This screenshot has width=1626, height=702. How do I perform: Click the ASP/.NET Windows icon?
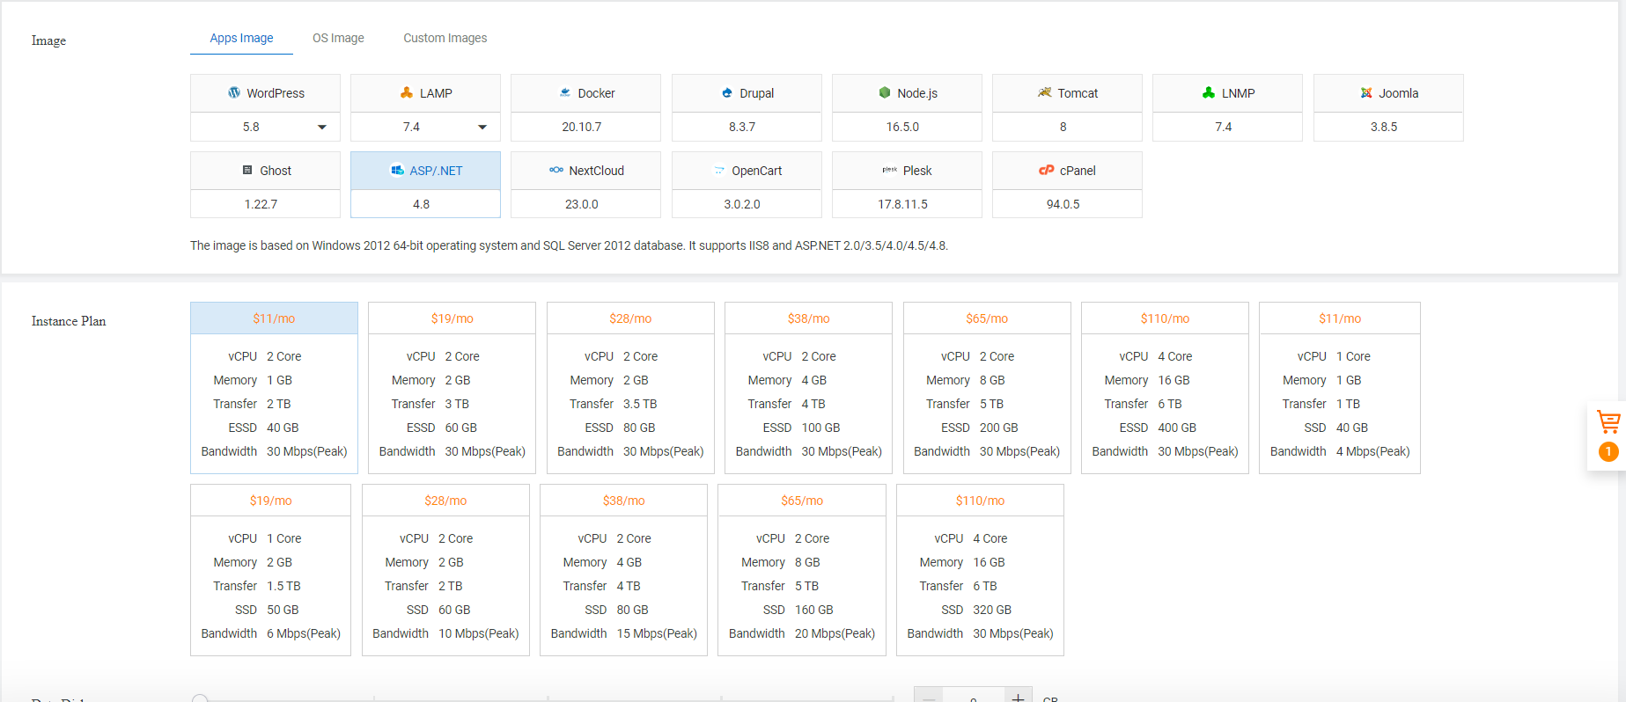coord(398,170)
